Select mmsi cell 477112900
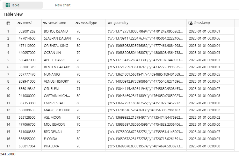The width and height of the screenshot is (239, 156). (27, 46)
